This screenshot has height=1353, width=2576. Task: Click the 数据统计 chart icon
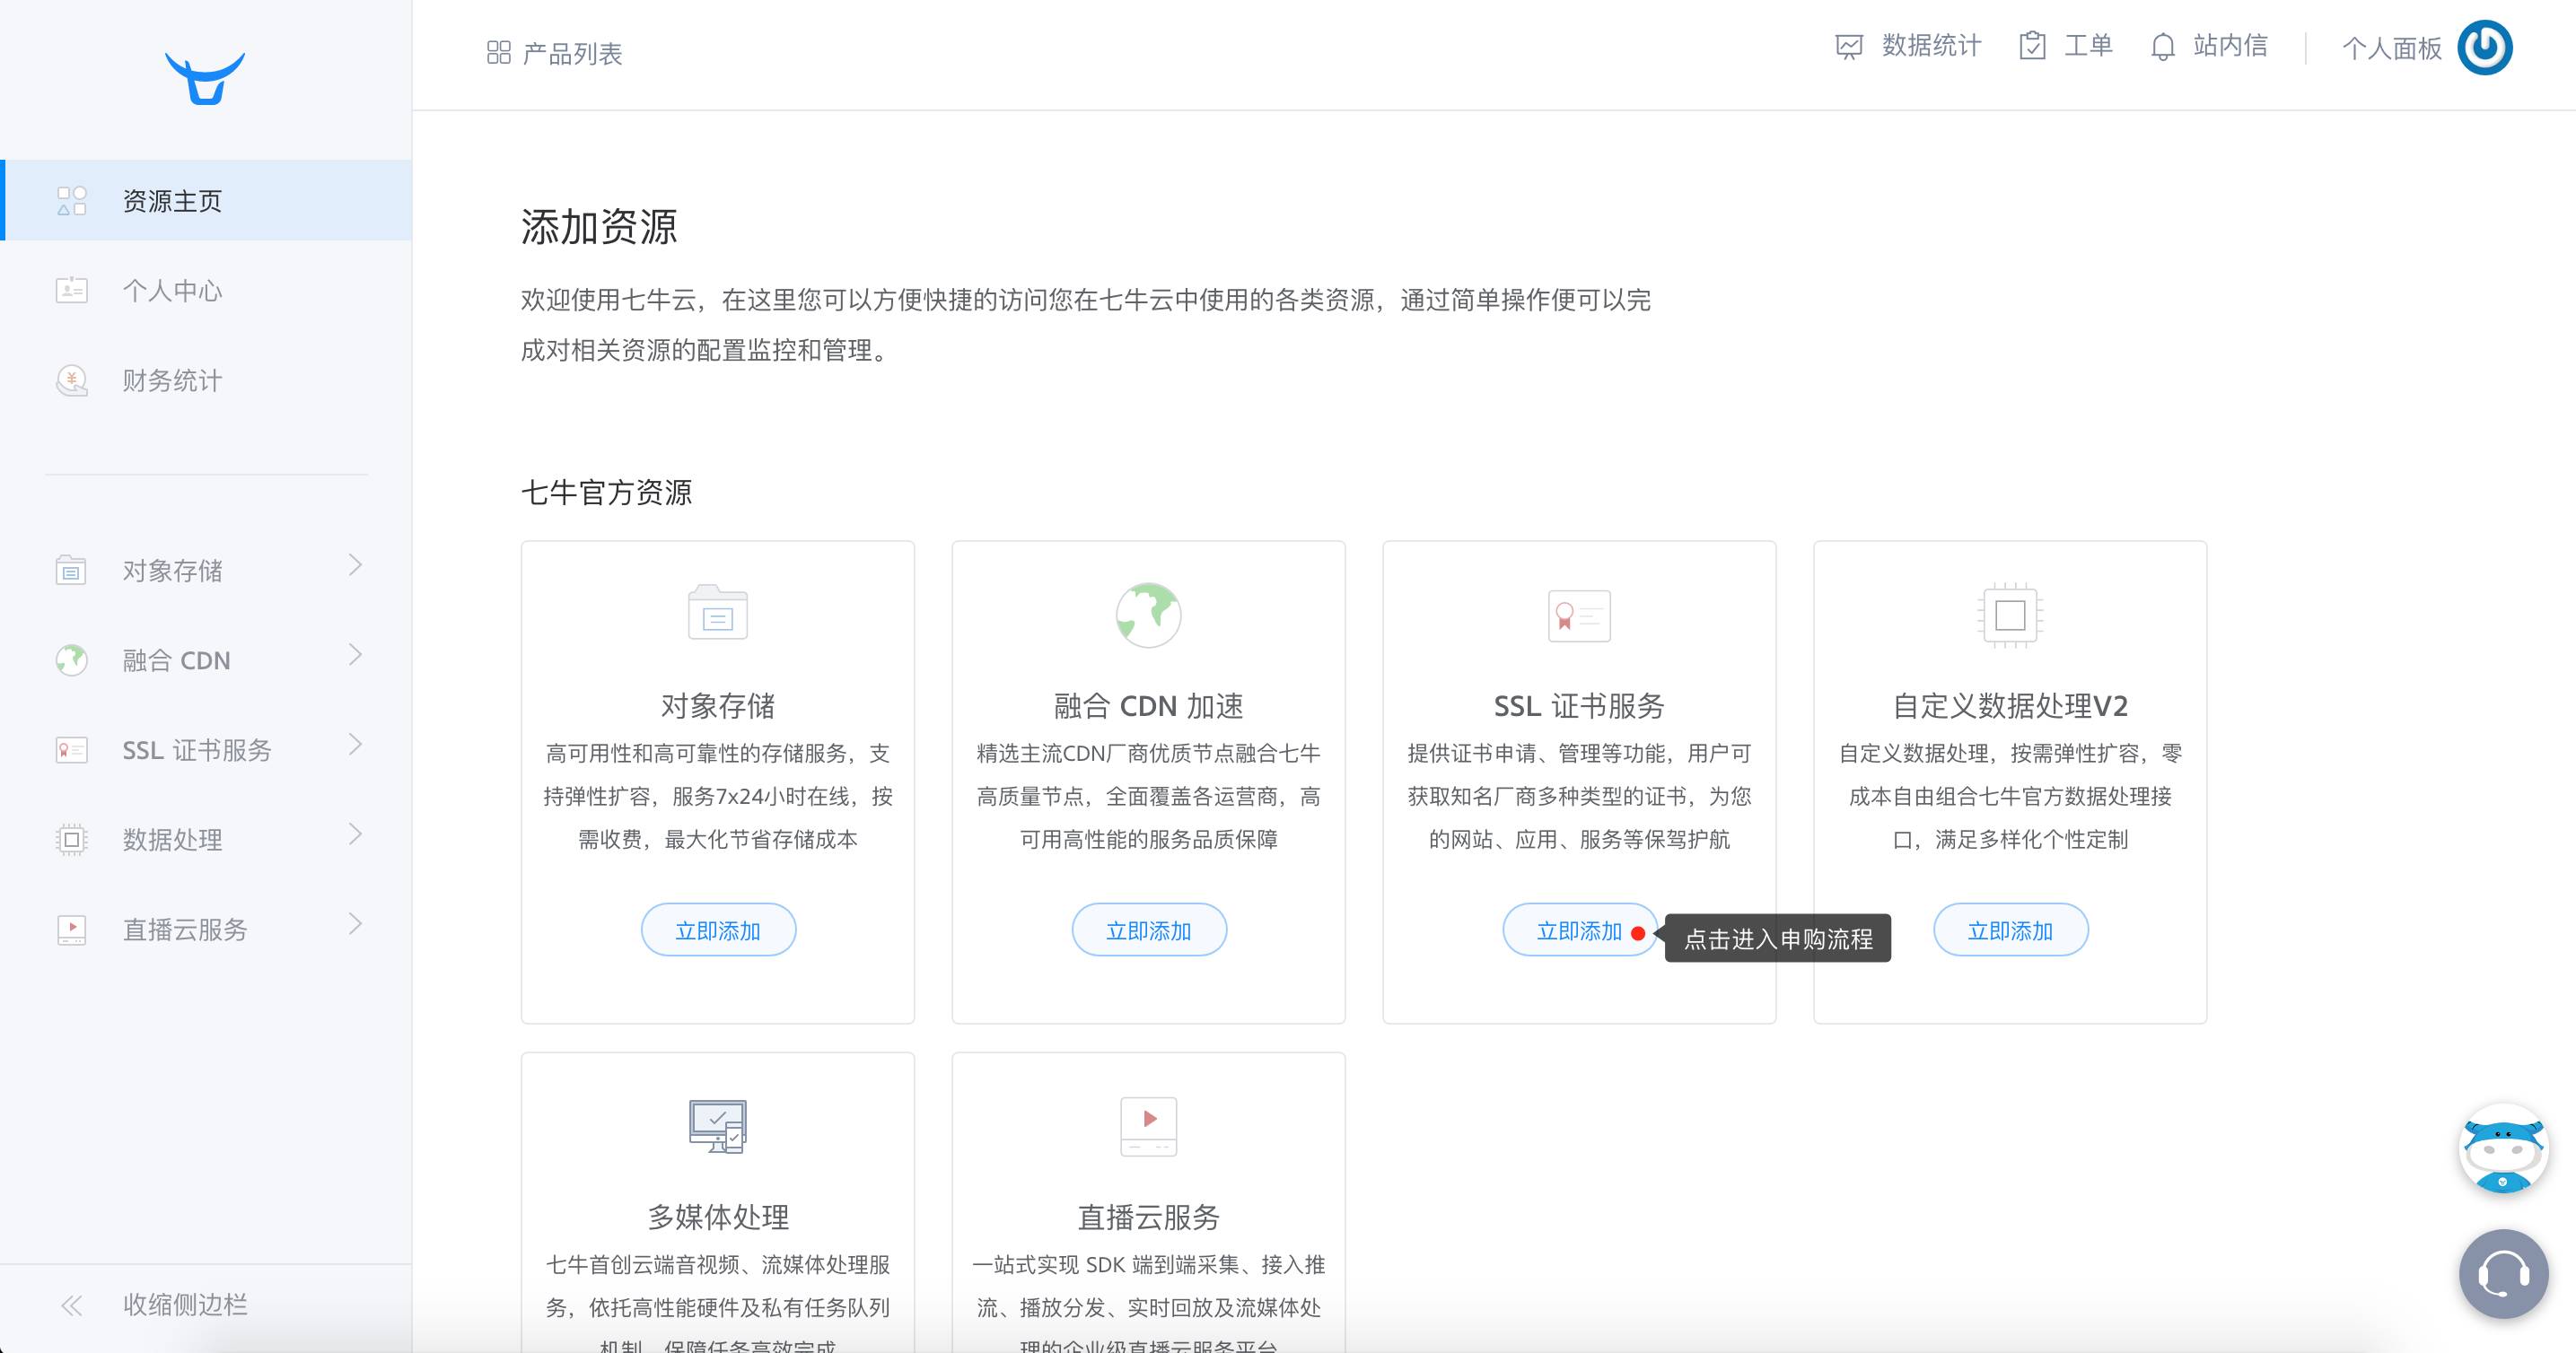1849,47
